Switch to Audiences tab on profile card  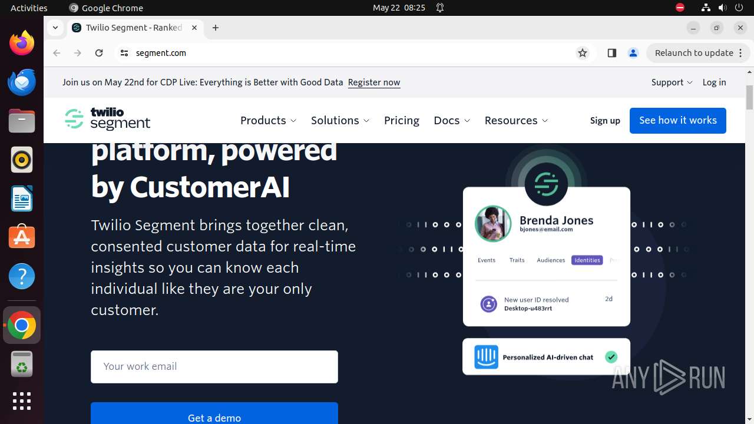pos(551,260)
